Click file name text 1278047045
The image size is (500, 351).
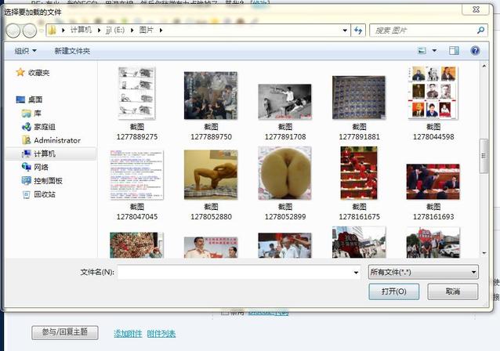click(x=137, y=217)
